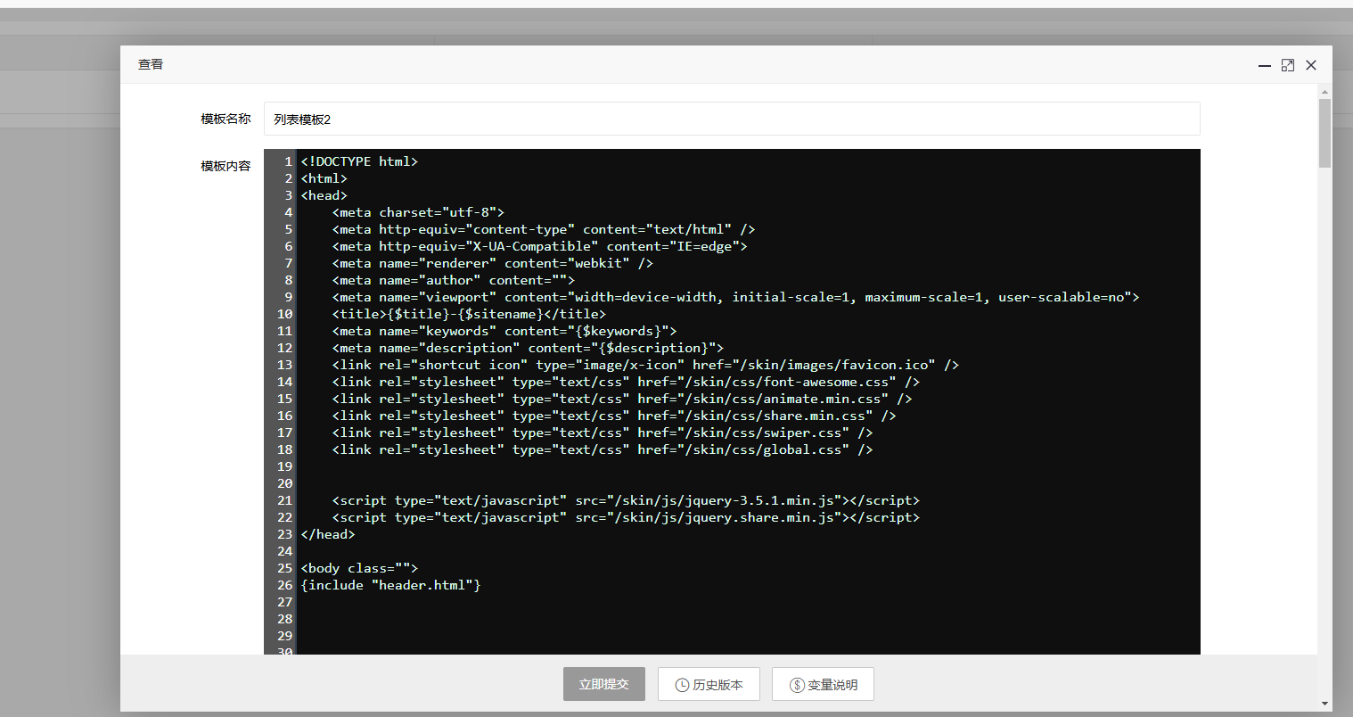Click the <head> tag line
Viewport: 1353px width, 717px height.
[x=324, y=195]
